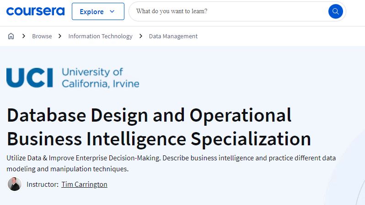Open the Browse breadcrumb
Image resolution: width=365 pixels, height=205 pixels.
[42, 36]
